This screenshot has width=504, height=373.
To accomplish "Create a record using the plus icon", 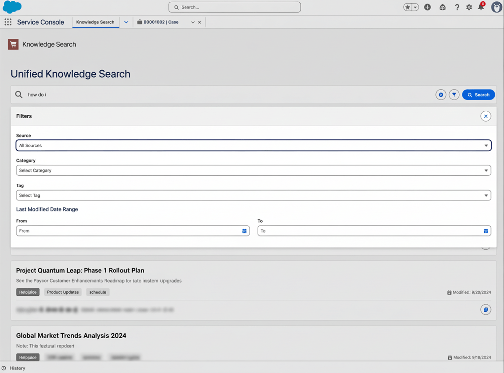I will [427, 7].
